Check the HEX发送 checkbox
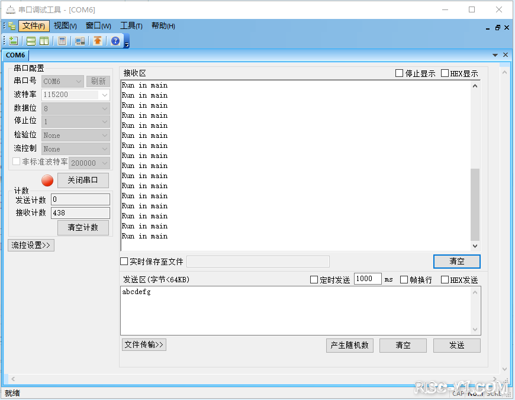The image size is (515, 400). (x=445, y=279)
